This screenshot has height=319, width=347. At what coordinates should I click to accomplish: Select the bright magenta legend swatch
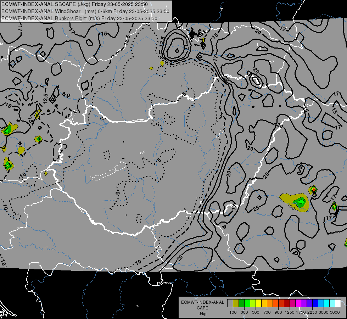click(298, 303)
